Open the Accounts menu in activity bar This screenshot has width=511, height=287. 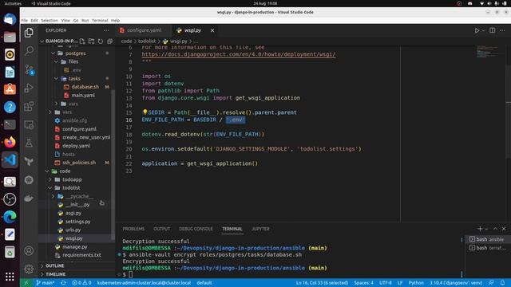click(x=29, y=251)
